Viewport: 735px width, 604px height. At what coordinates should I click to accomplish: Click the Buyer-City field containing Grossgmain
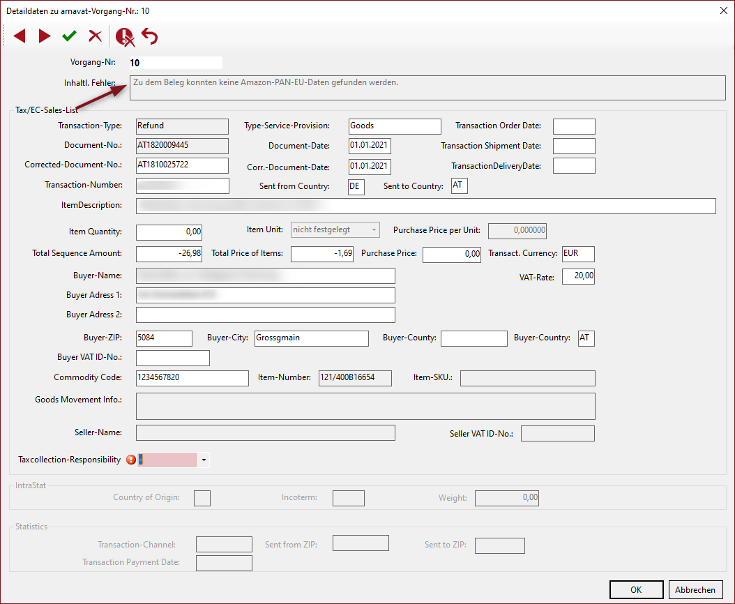pyautogui.click(x=311, y=338)
